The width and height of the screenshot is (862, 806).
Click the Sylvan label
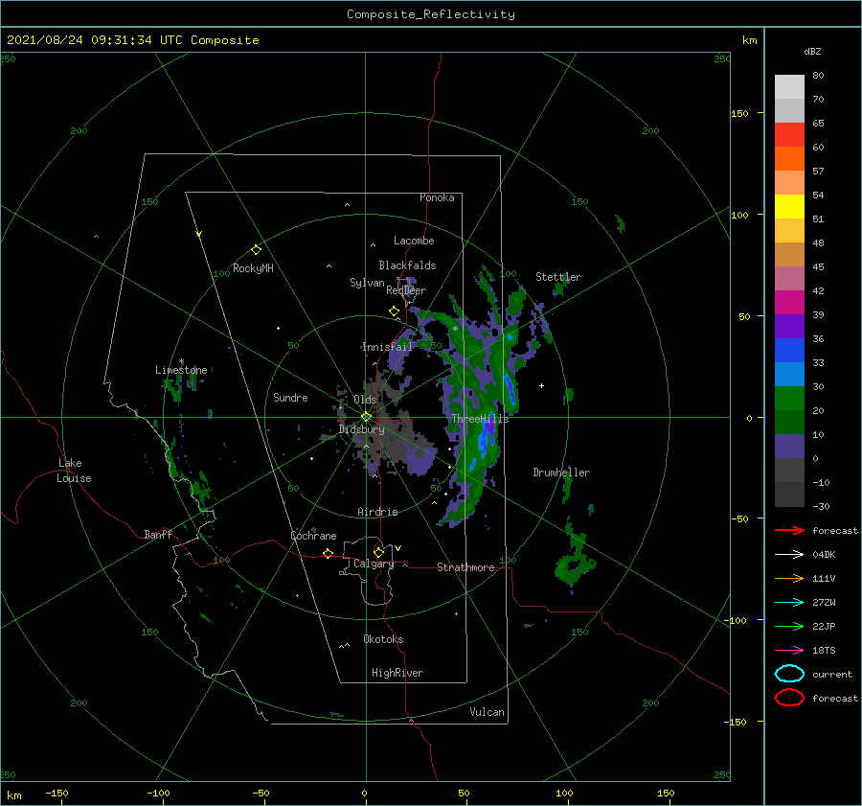[367, 283]
